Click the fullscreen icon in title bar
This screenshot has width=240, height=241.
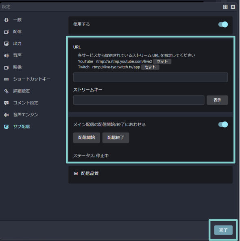(225, 7)
